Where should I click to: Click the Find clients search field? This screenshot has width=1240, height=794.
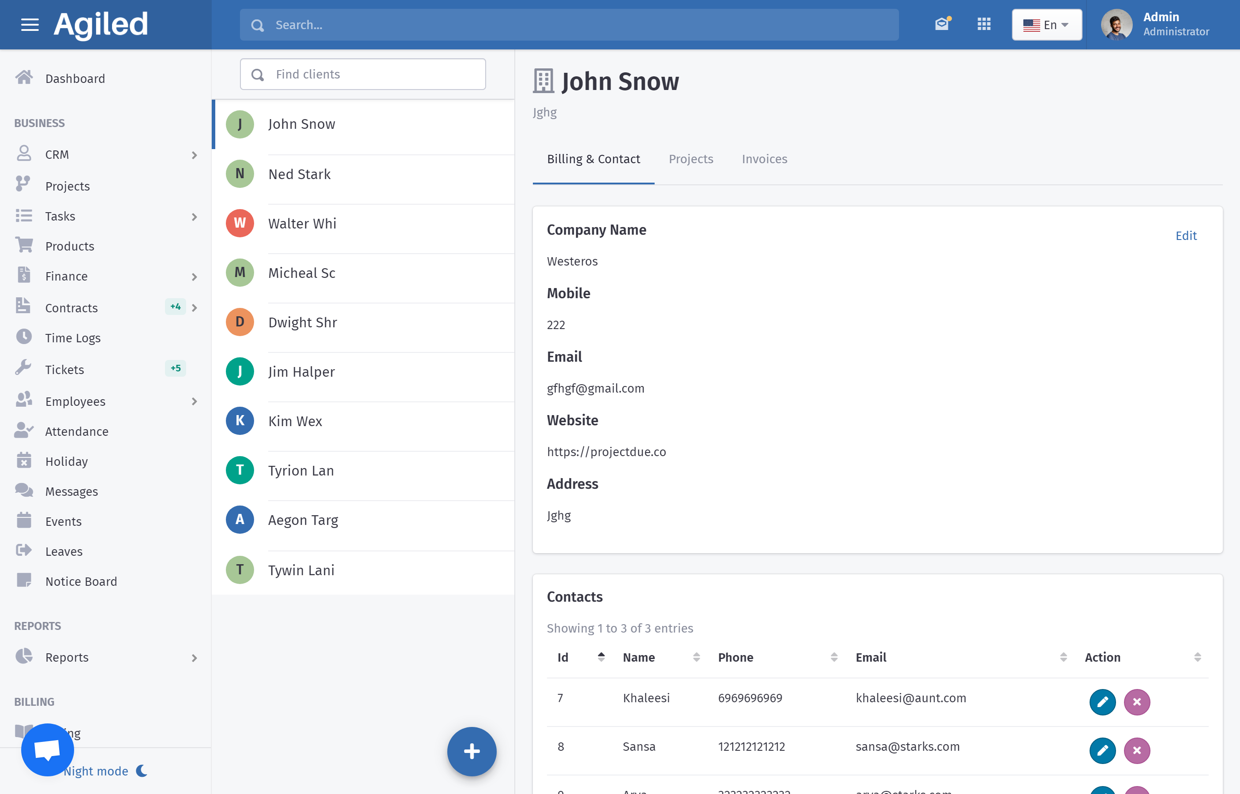click(x=363, y=74)
